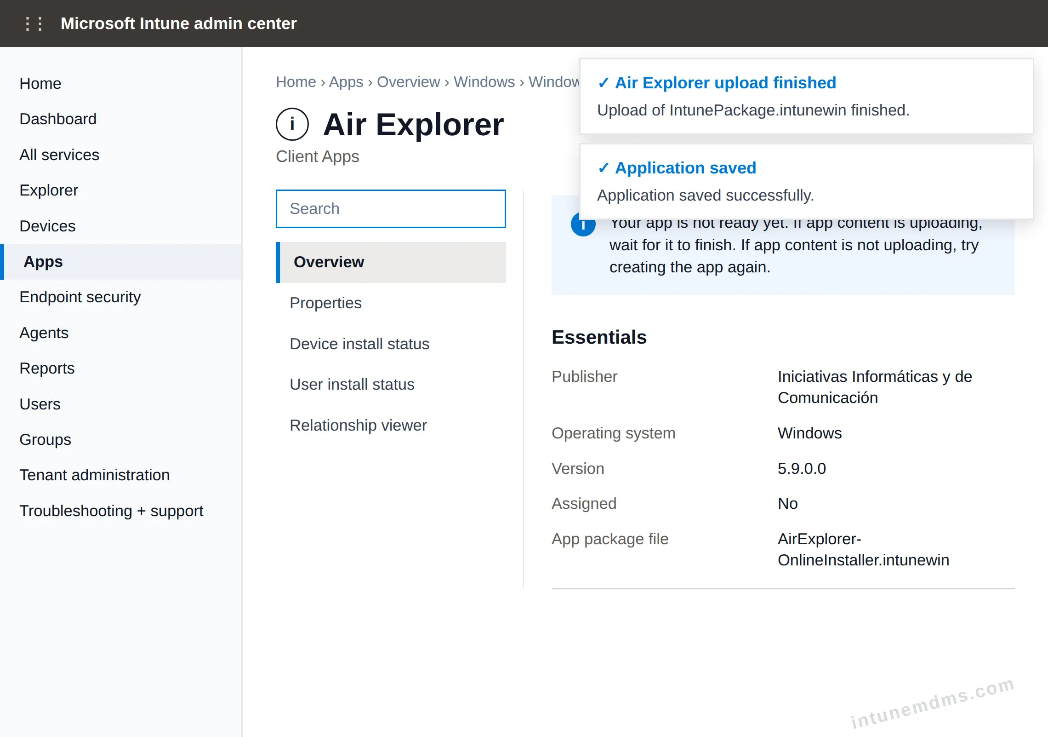The image size is (1048, 737).
Task: Click the Apps breadcrumb link
Action: pyautogui.click(x=346, y=81)
